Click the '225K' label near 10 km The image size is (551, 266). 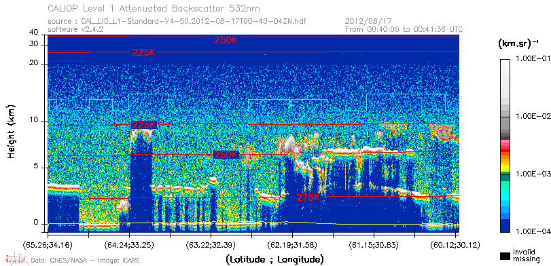tap(143, 125)
